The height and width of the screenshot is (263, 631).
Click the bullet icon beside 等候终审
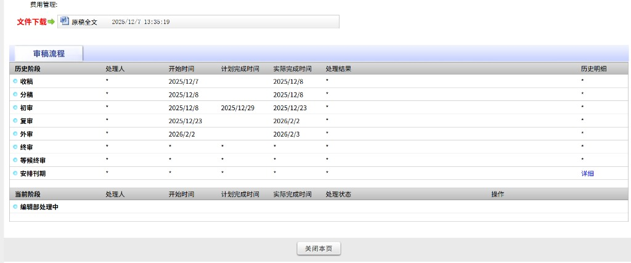[15, 160]
